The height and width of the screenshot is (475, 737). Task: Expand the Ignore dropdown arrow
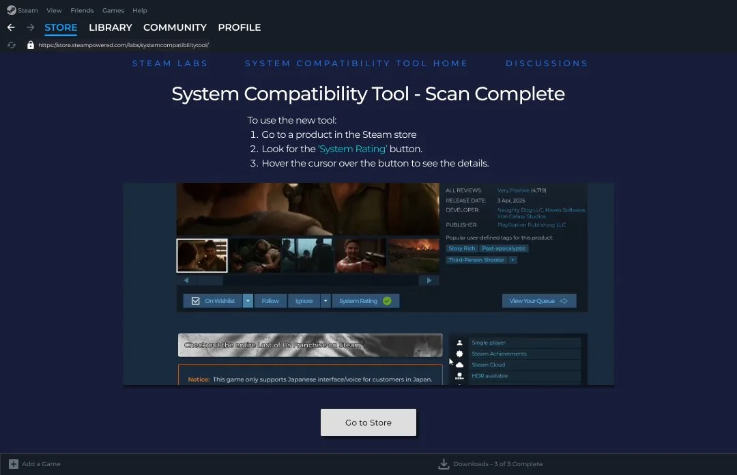tap(326, 301)
